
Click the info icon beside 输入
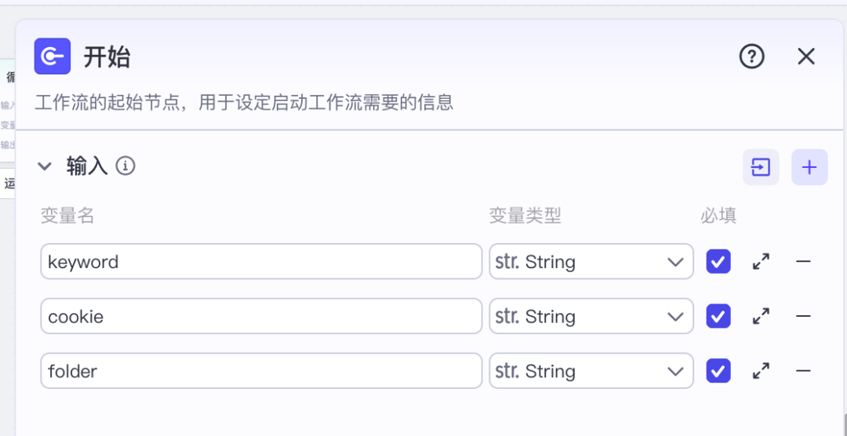[x=125, y=165]
